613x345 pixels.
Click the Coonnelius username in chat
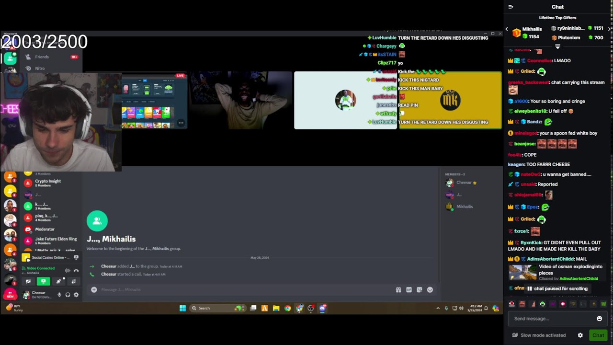(x=539, y=61)
